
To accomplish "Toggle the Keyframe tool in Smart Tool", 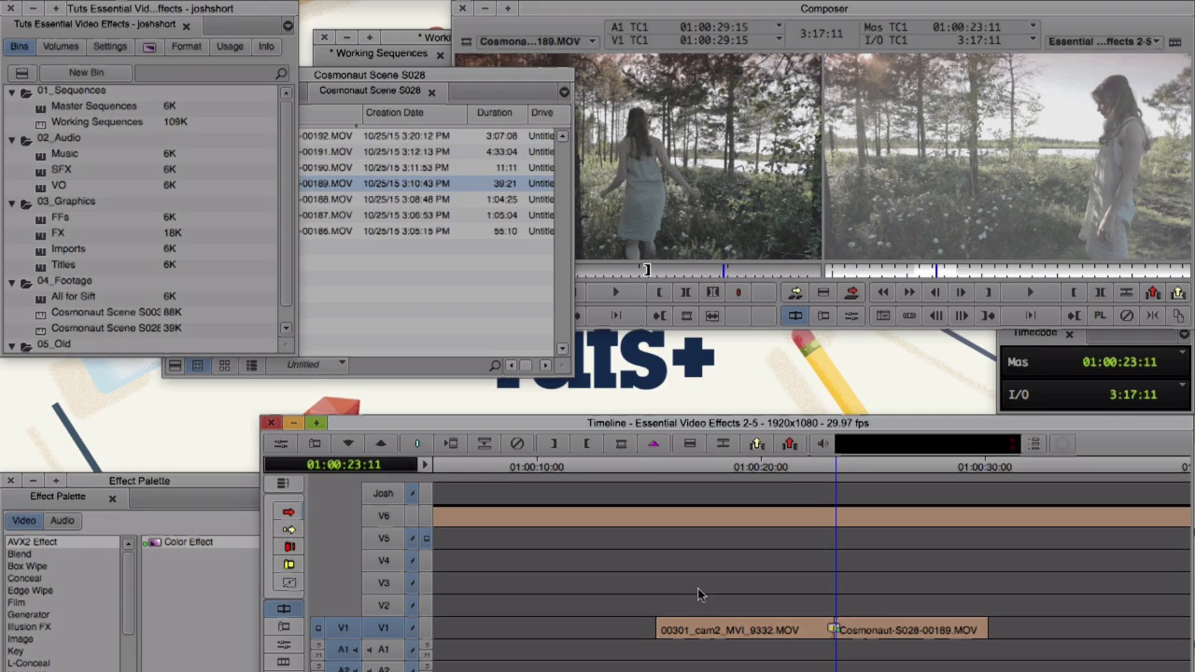I will pos(288,582).
